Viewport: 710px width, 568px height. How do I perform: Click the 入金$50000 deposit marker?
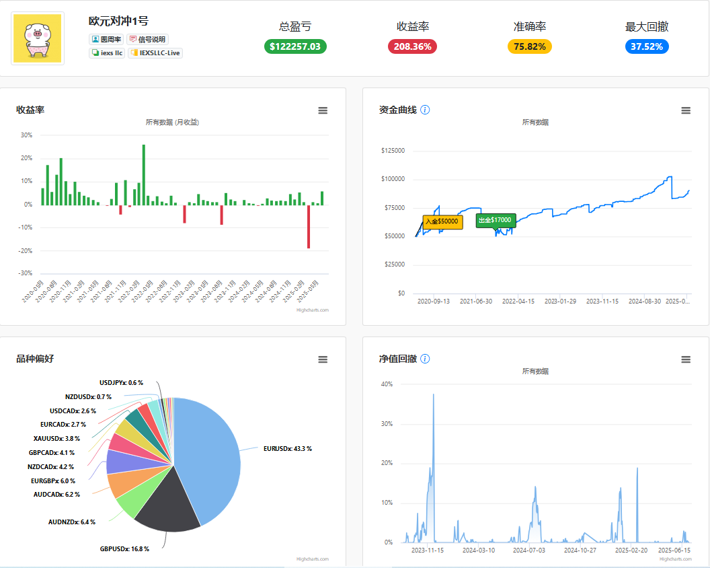click(x=442, y=221)
